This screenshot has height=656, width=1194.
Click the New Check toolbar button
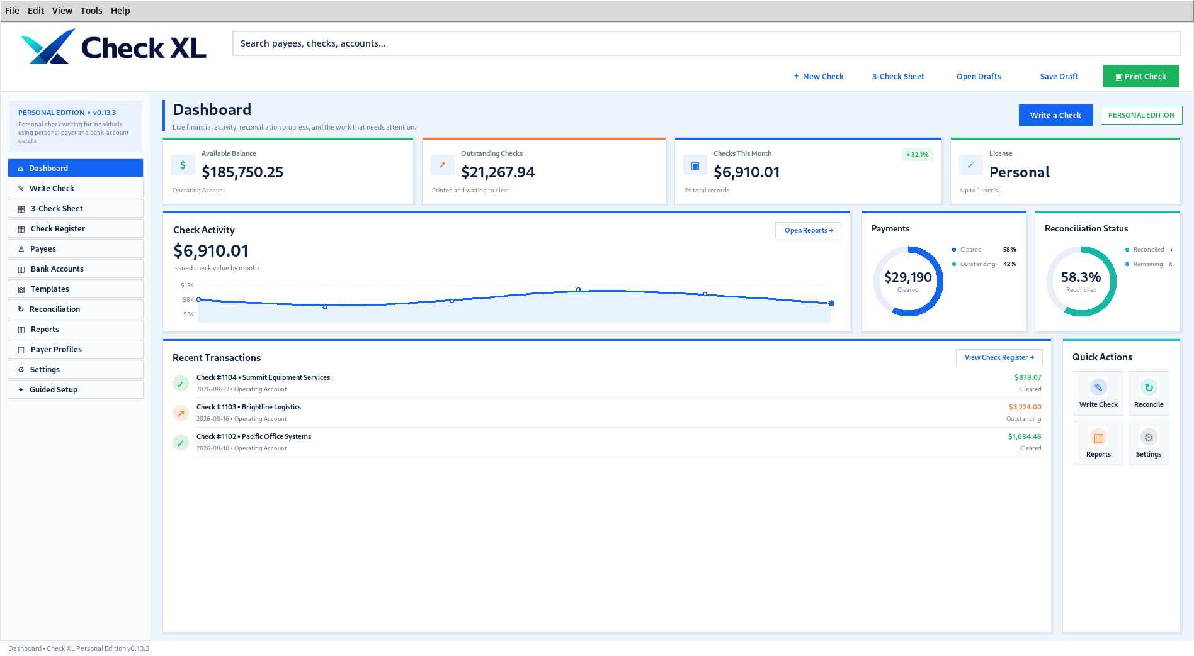[818, 76]
